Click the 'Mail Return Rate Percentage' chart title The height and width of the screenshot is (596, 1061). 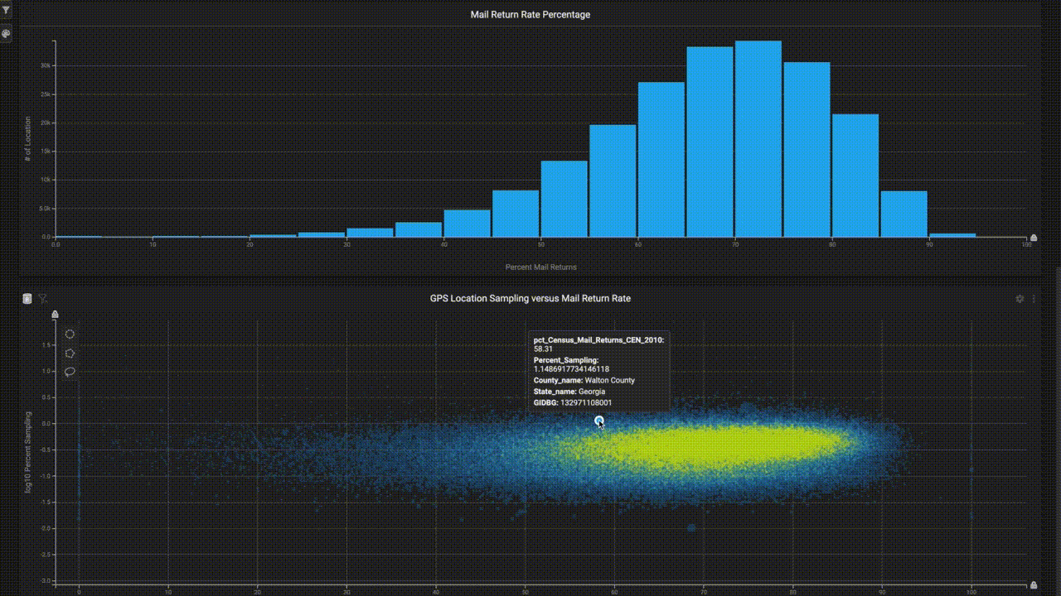530,15
